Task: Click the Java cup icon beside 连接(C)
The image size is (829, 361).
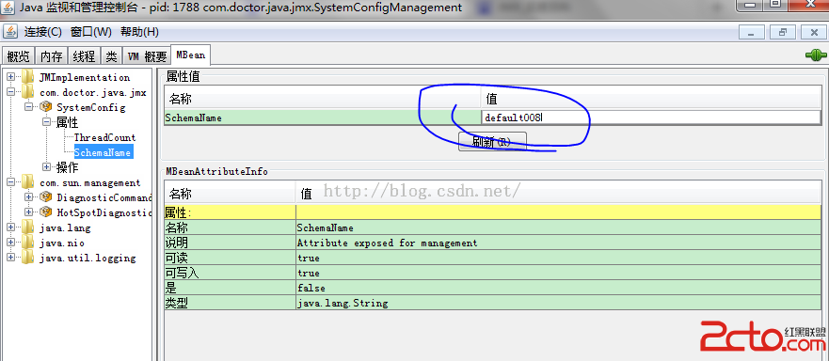Action: 9,32
